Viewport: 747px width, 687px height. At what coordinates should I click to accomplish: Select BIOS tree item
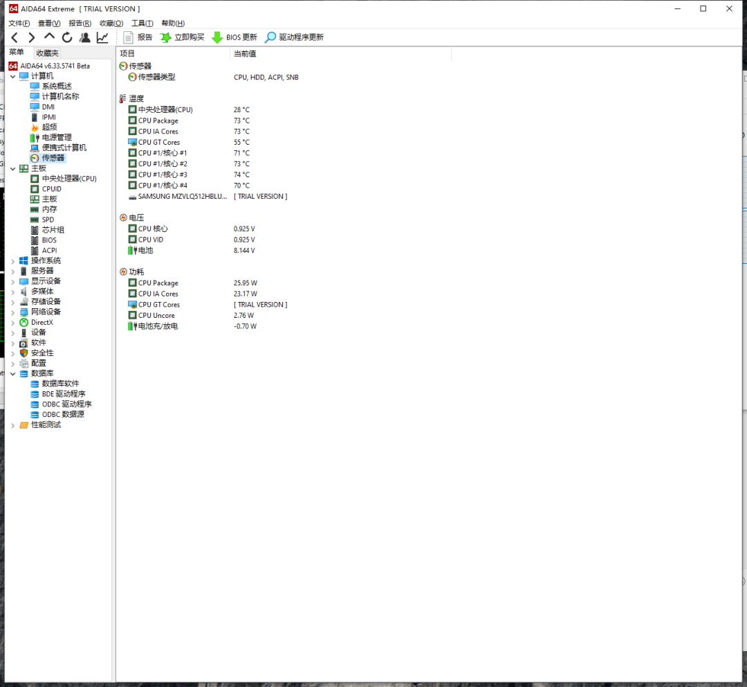tap(49, 240)
